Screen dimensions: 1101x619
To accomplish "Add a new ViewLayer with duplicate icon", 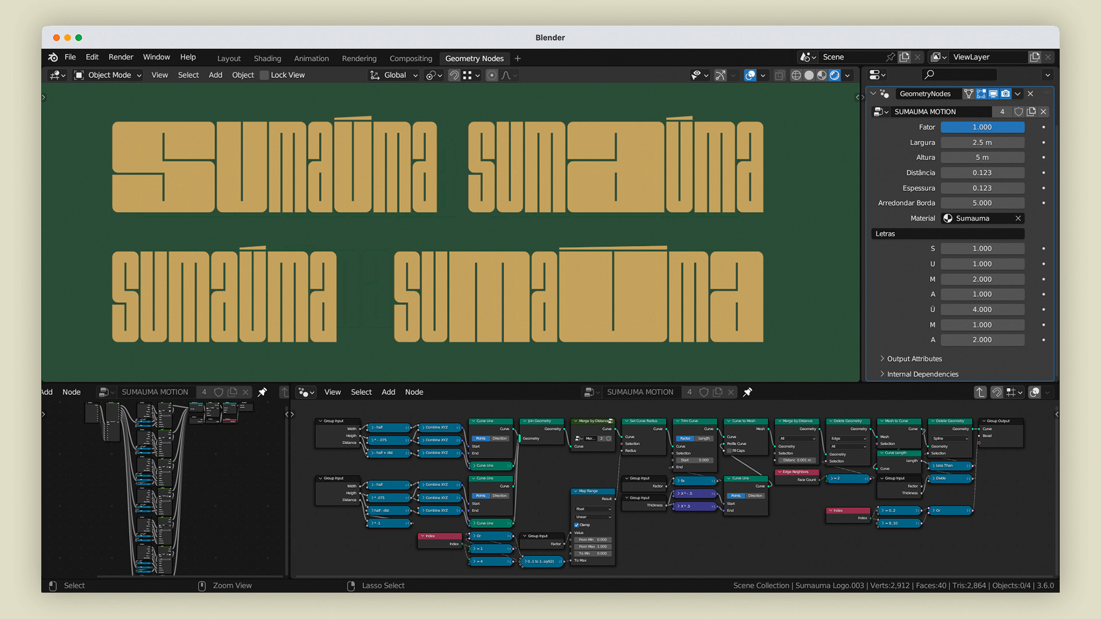I will coord(1034,57).
